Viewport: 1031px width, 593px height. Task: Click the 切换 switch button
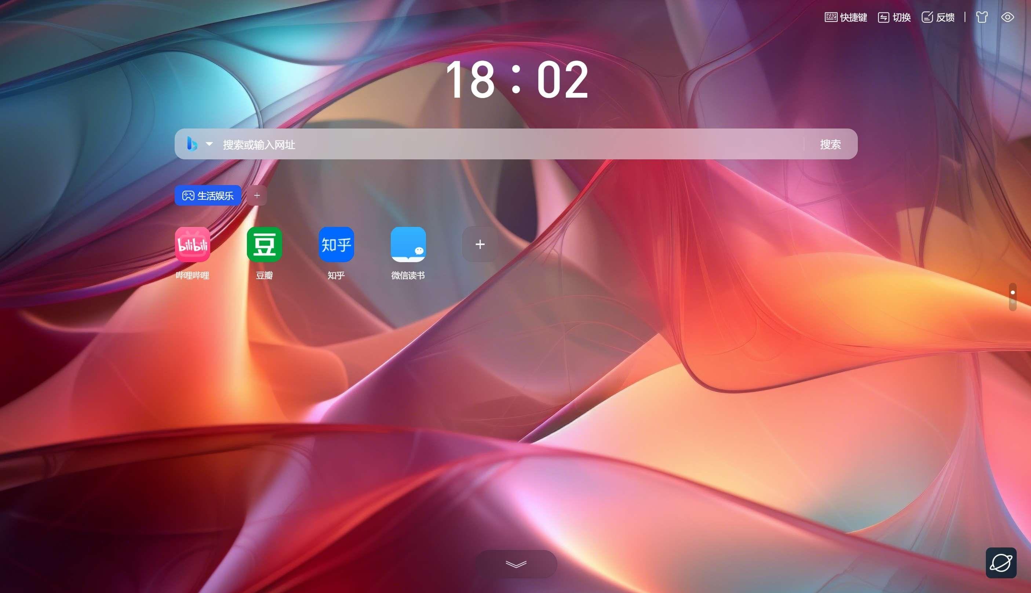tap(894, 17)
